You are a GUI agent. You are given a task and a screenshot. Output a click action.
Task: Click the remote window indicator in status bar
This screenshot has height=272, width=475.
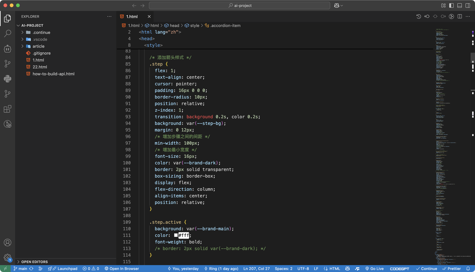pyautogui.click(x=5, y=269)
